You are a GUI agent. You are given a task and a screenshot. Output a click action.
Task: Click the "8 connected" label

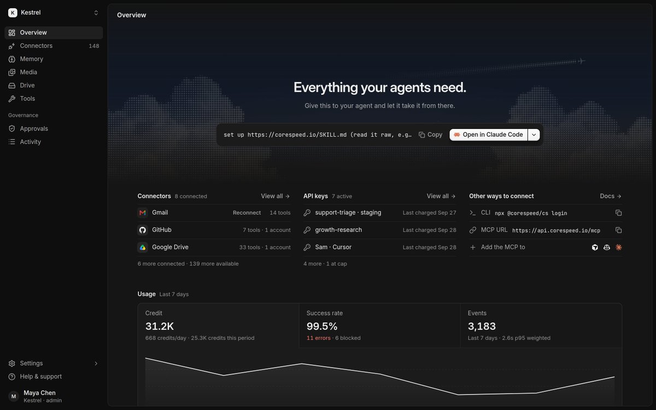click(x=191, y=196)
